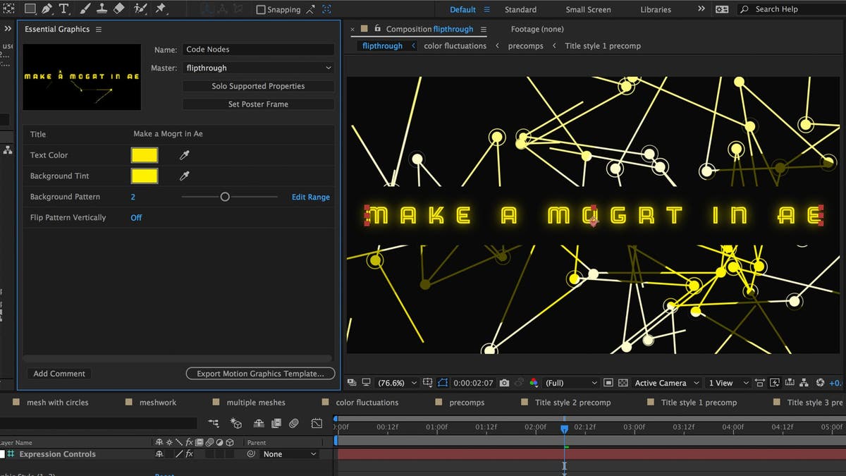Choose the Eraser tool
Image resolution: width=846 pixels, height=476 pixels.
tap(118, 9)
